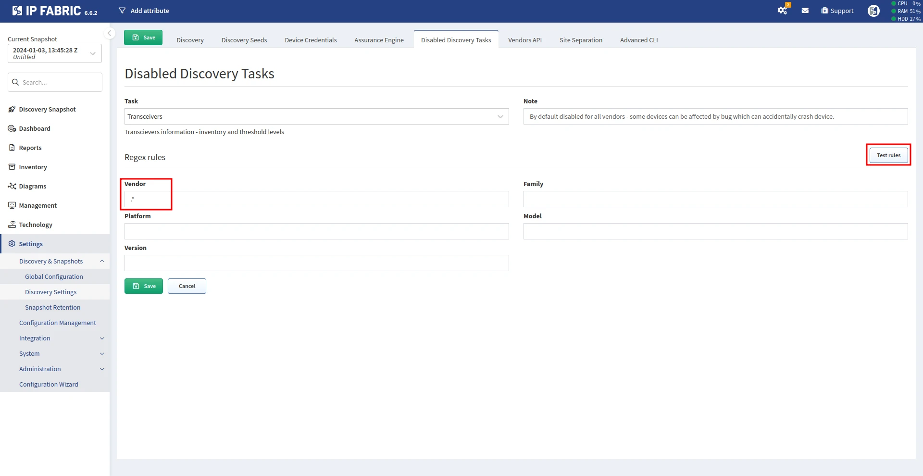Open Discovery Snapshot from the sidebar

(47, 109)
